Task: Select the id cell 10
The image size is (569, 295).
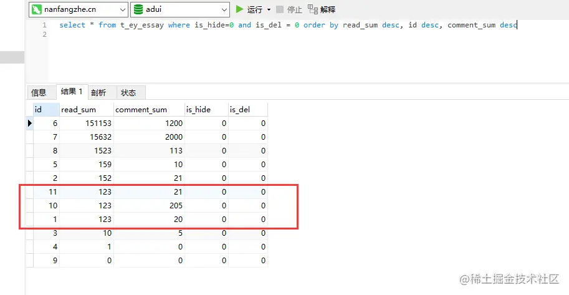Action: coord(46,206)
